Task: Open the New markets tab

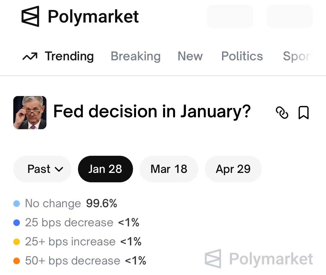Action: point(190,56)
